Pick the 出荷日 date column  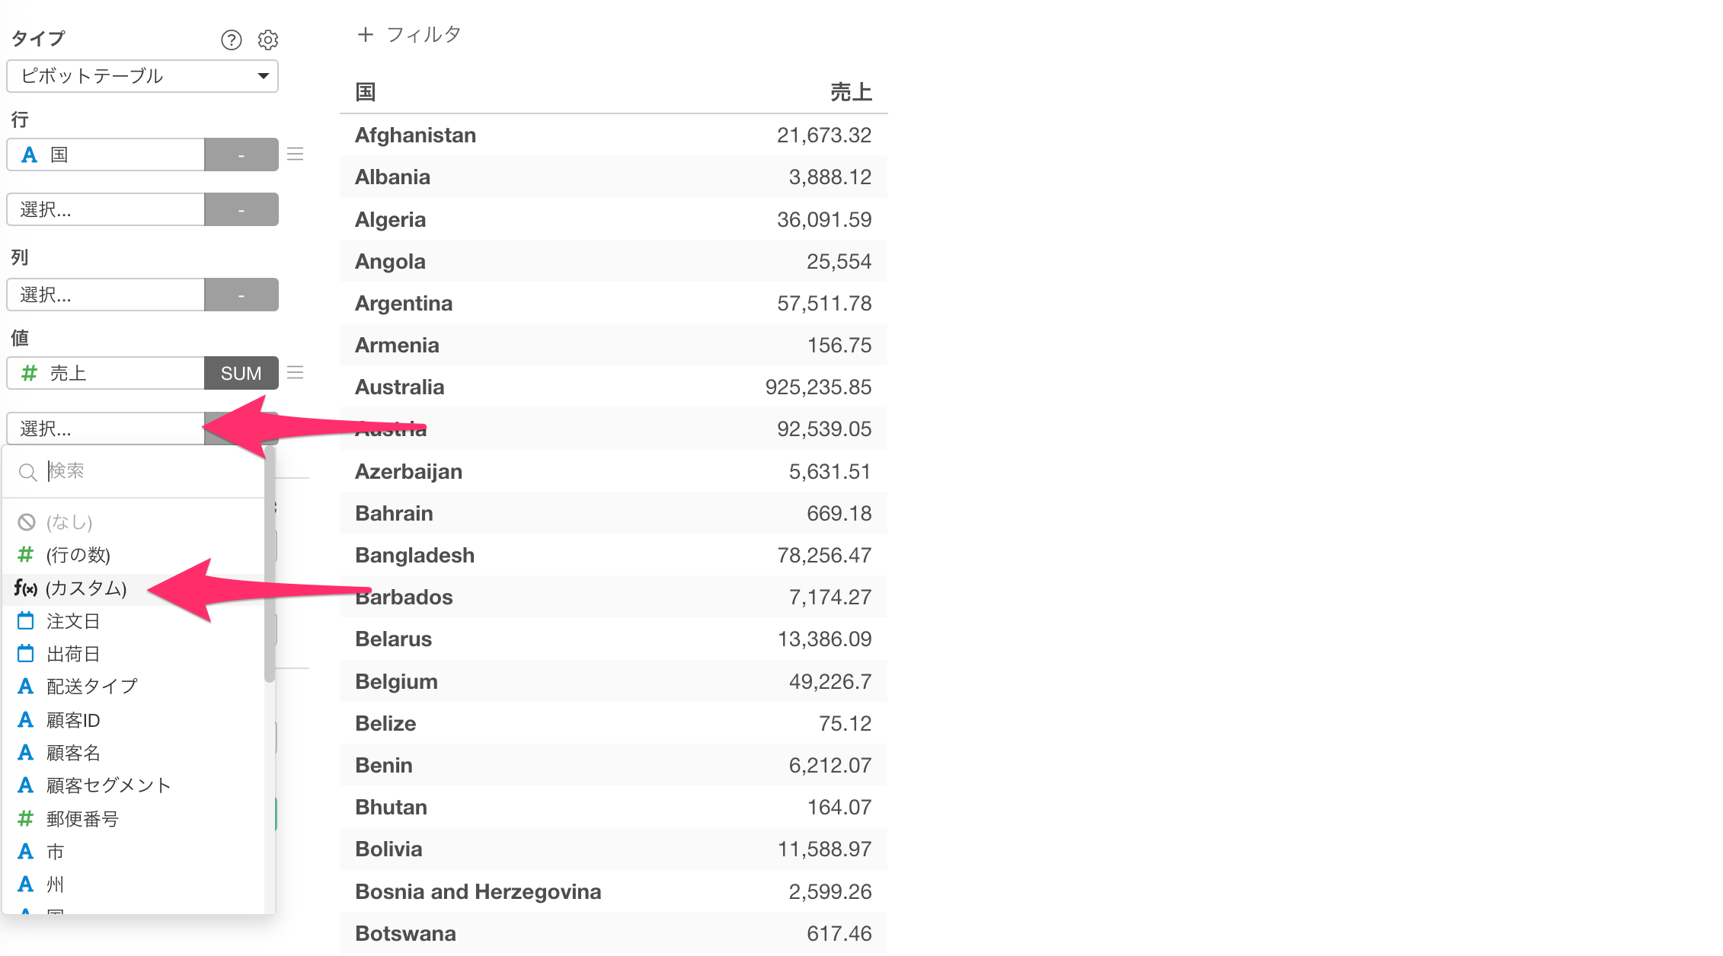pyautogui.click(x=73, y=654)
